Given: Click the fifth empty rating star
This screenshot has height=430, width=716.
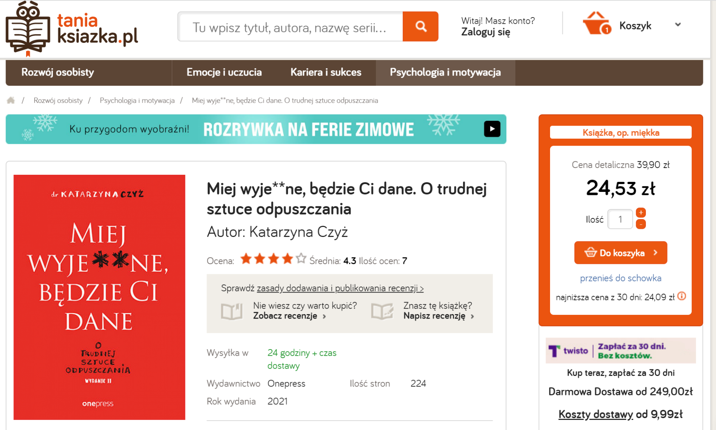Looking at the screenshot, I should [301, 258].
